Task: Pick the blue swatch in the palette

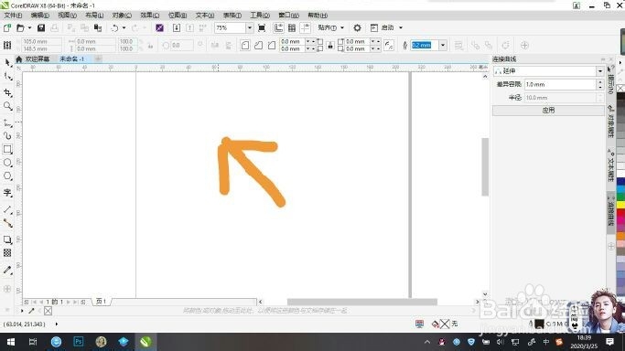Action: (620, 182)
